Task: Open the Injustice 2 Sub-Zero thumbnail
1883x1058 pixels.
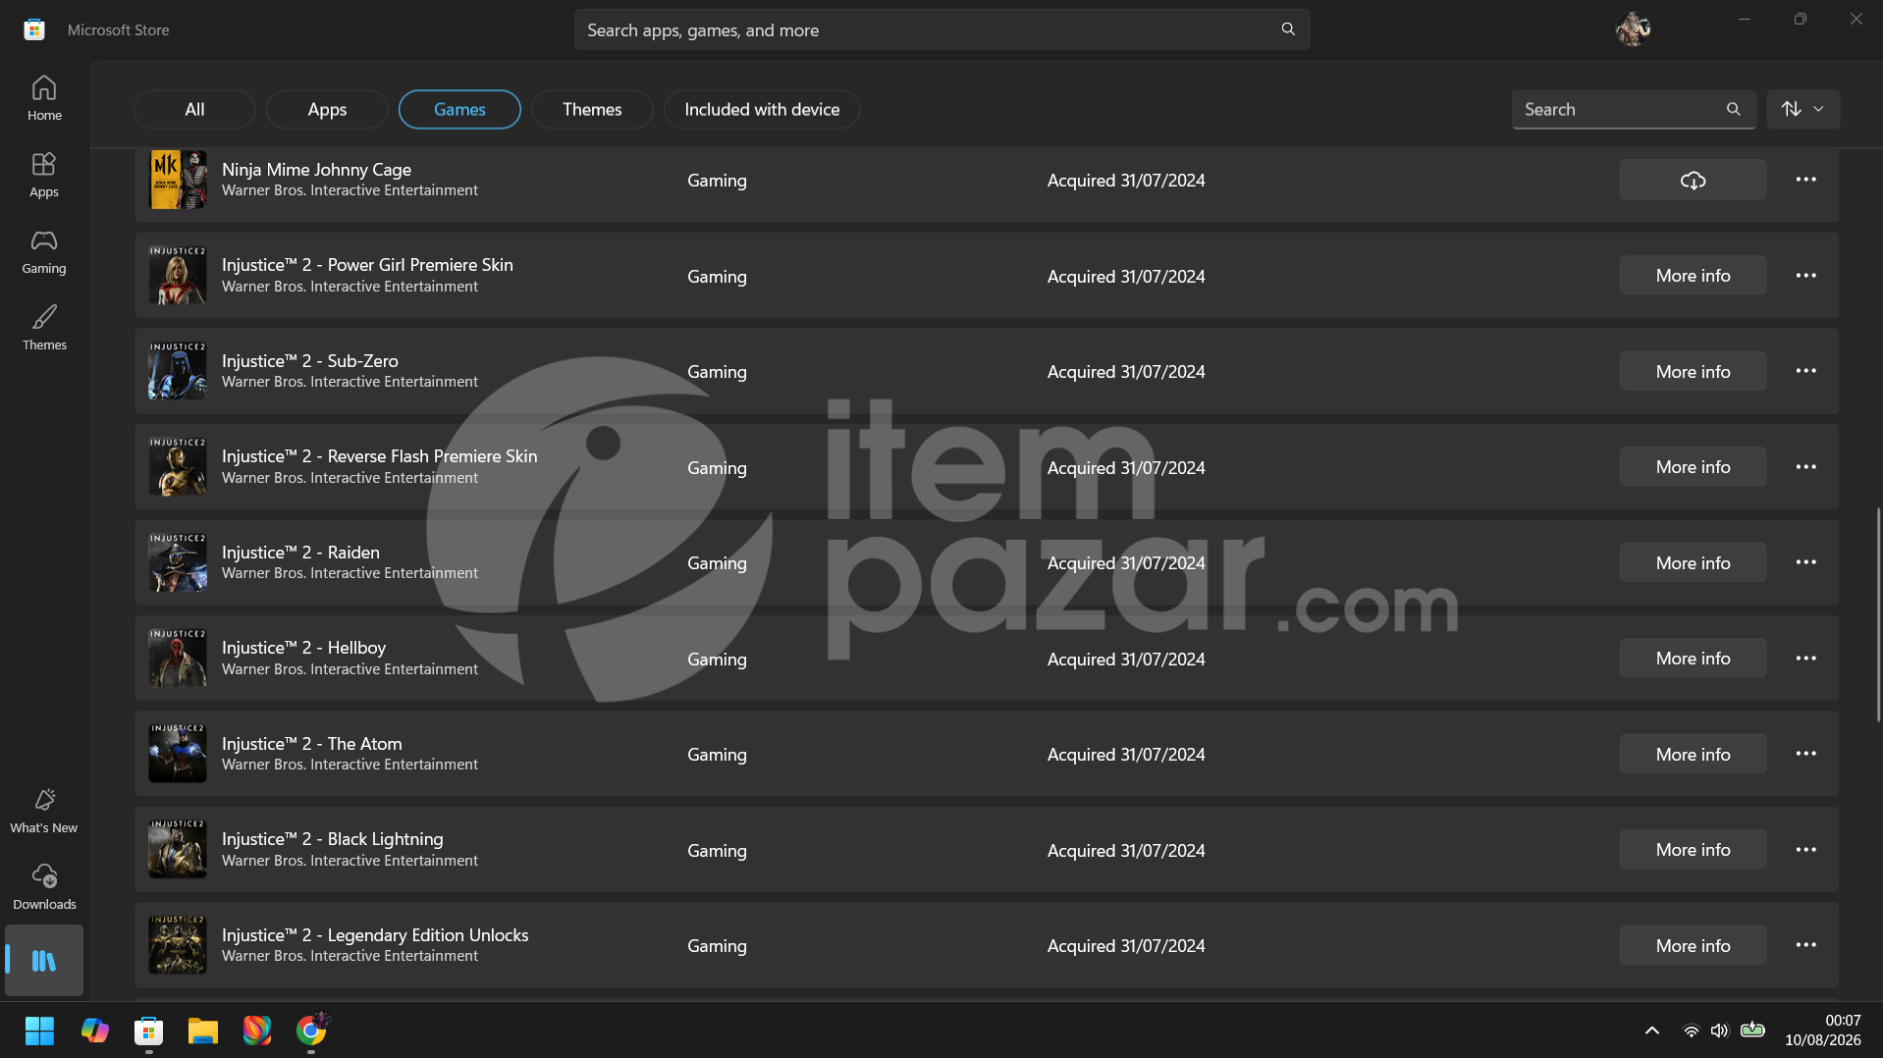Action: (x=178, y=371)
